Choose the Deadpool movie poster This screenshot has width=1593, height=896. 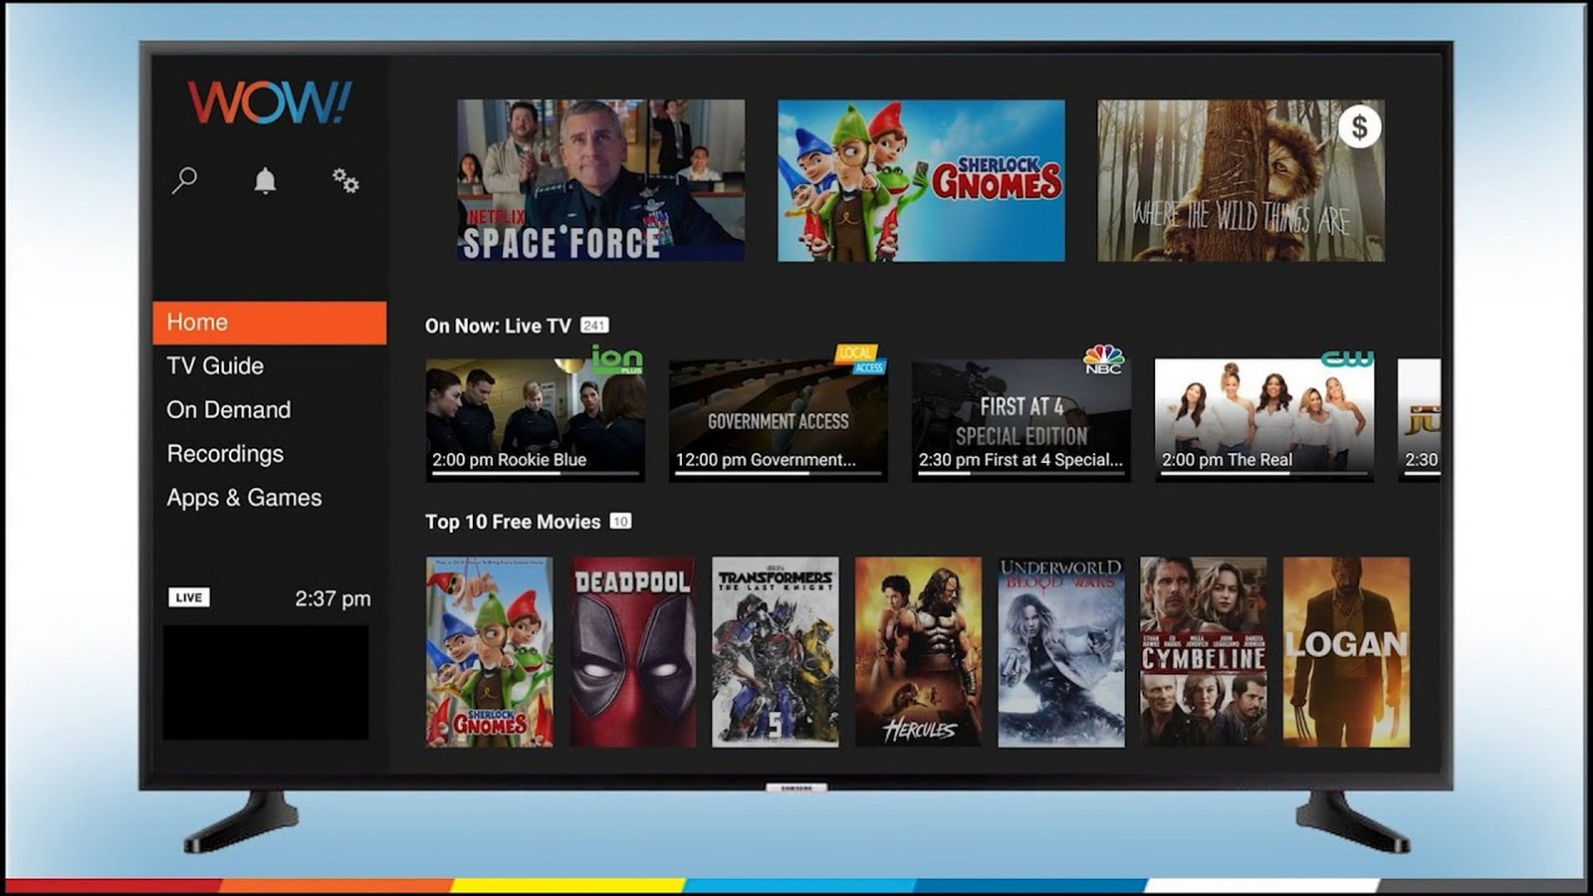tap(632, 652)
